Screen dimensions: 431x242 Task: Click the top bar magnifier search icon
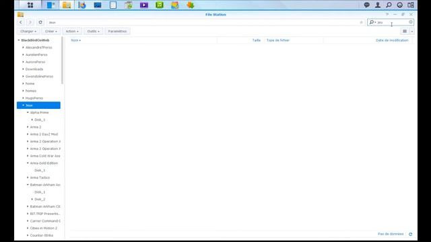point(389,5)
